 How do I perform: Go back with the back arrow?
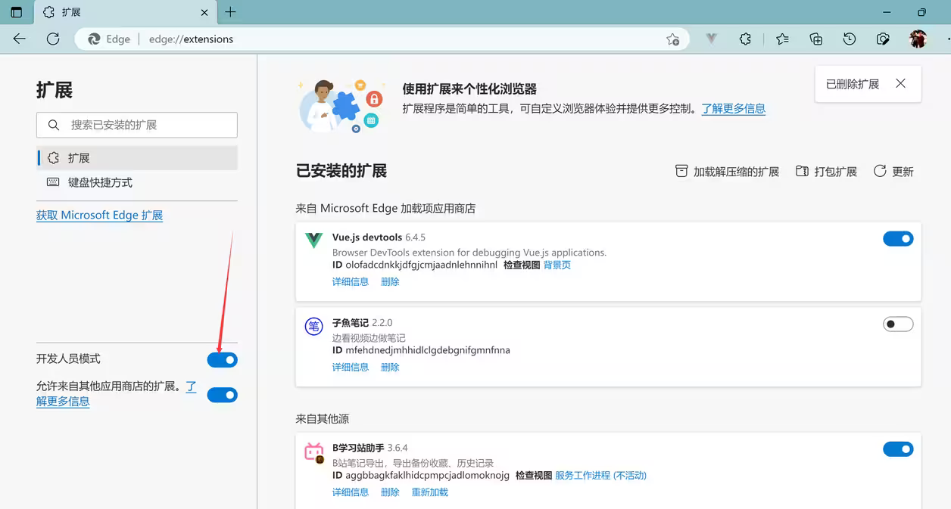click(x=20, y=39)
